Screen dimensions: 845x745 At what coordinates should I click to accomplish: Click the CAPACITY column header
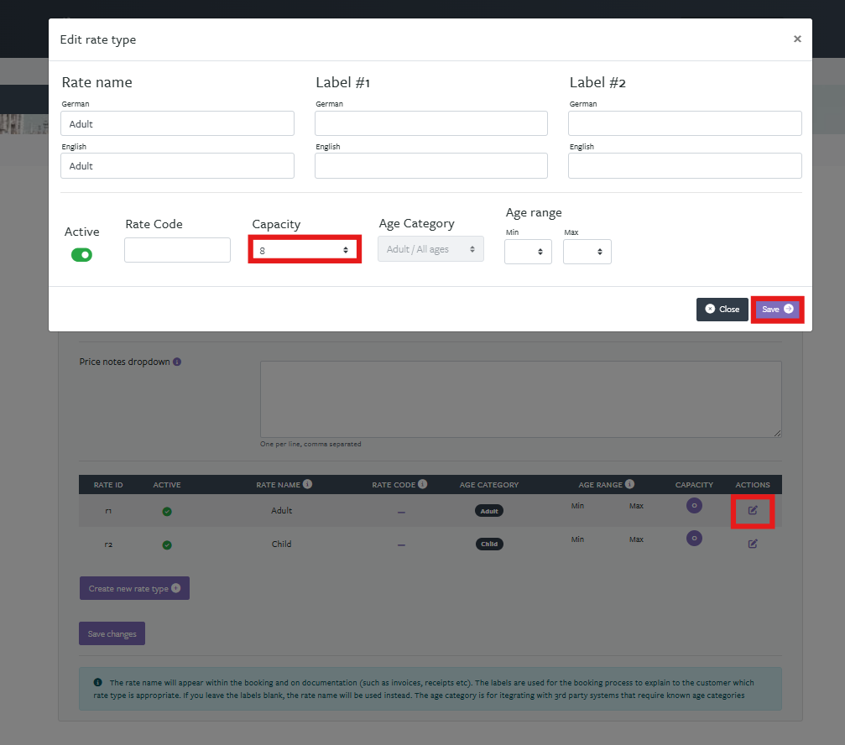[x=694, y=485]
